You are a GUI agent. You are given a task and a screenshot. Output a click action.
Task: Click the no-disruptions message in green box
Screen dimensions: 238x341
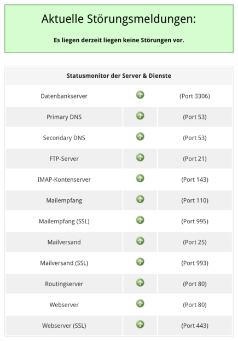(x=119, y=41)
